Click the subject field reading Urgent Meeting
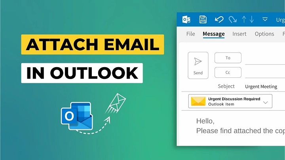Viewport: 285px width, 160px height. [x=261, y=87]
